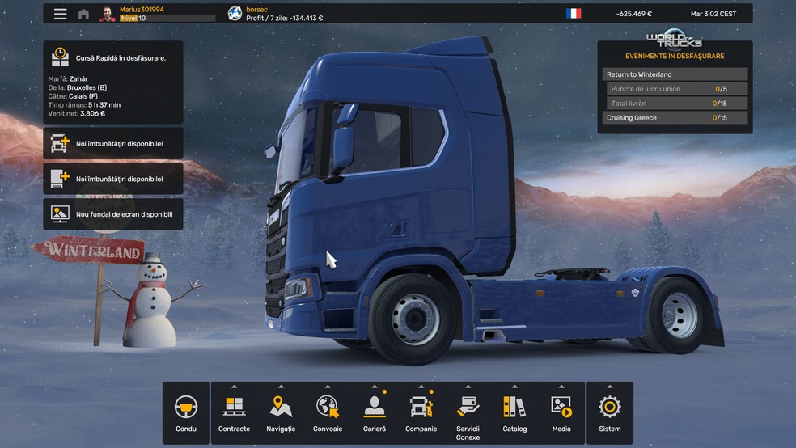Open the Catalog icon
This screenshot has height=448, width=796.
[514, 408]
